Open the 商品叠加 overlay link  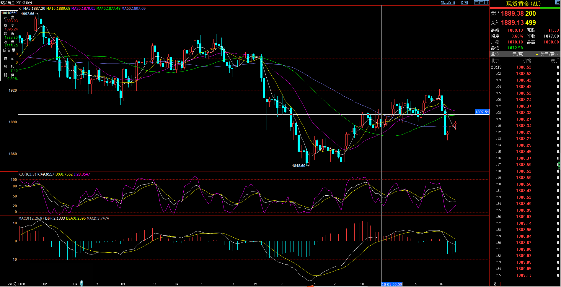point(448,3)
